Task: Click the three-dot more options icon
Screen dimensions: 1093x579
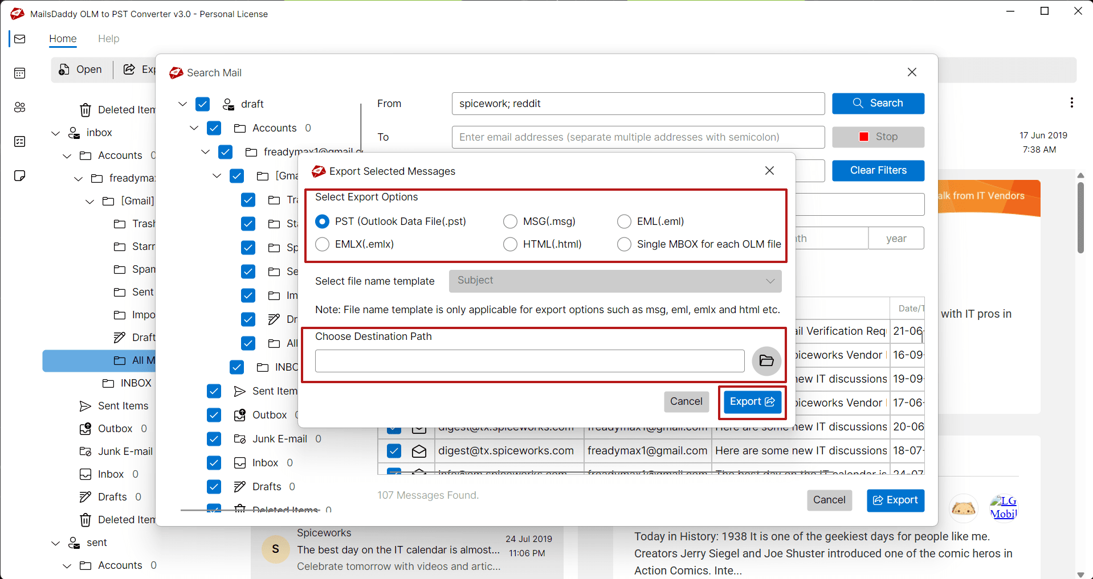Action: coord(1071,102)
